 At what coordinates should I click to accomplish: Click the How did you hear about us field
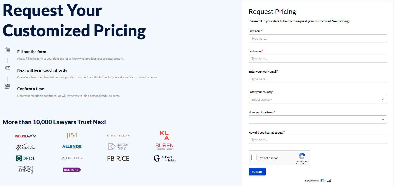(318, 139)
